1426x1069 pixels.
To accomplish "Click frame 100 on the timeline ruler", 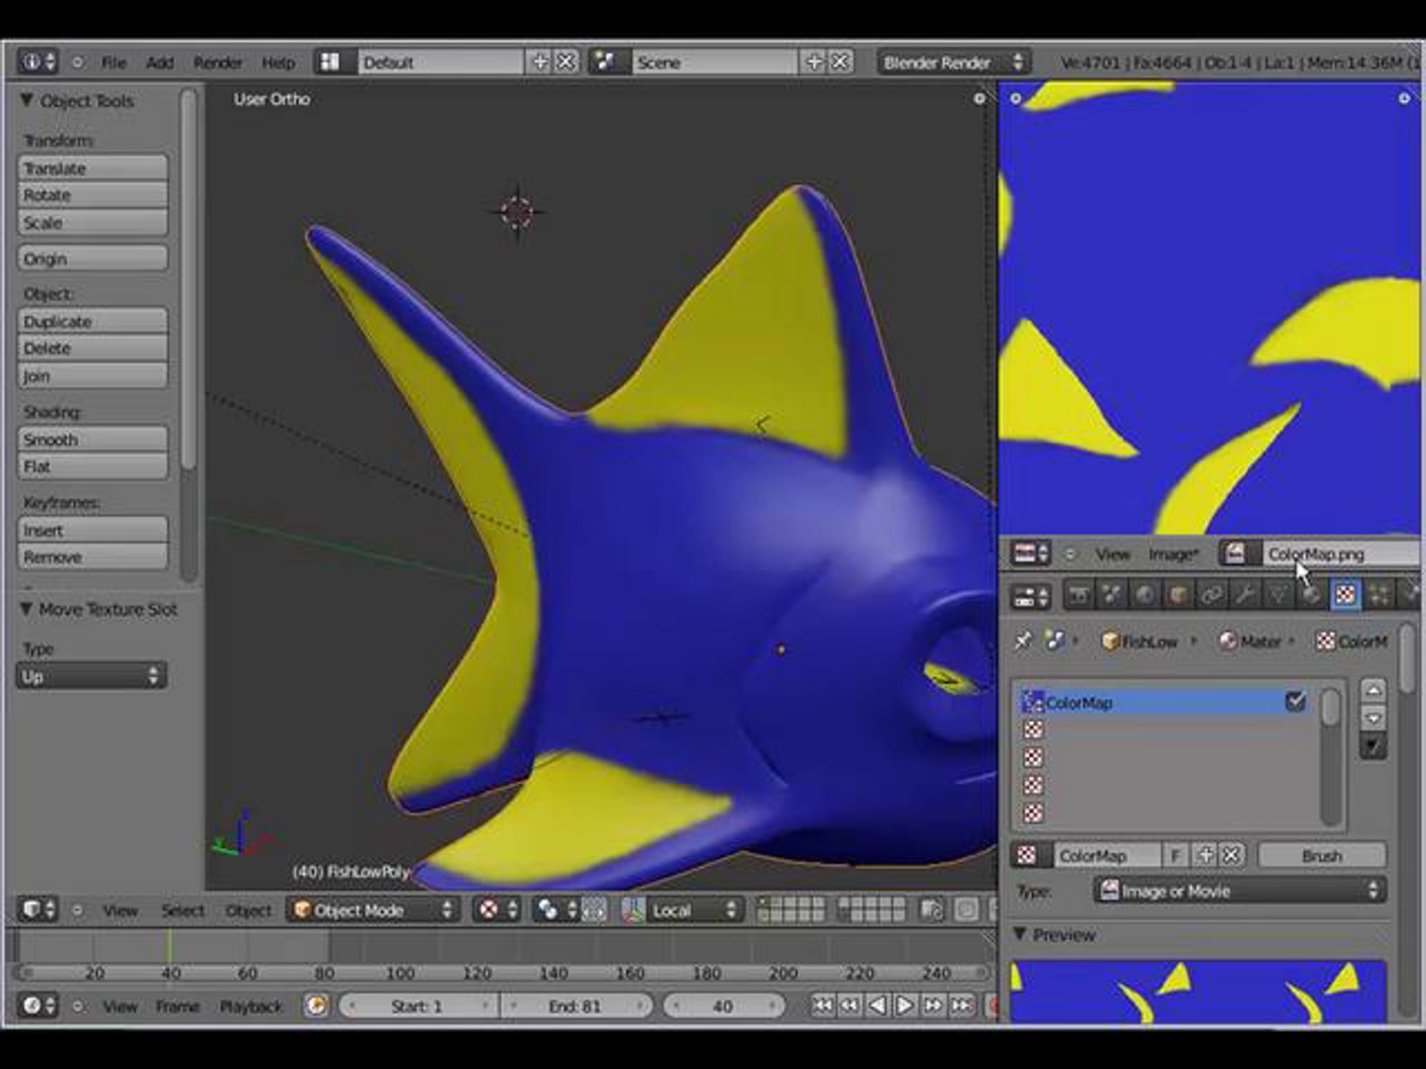I will click(400, 973).
